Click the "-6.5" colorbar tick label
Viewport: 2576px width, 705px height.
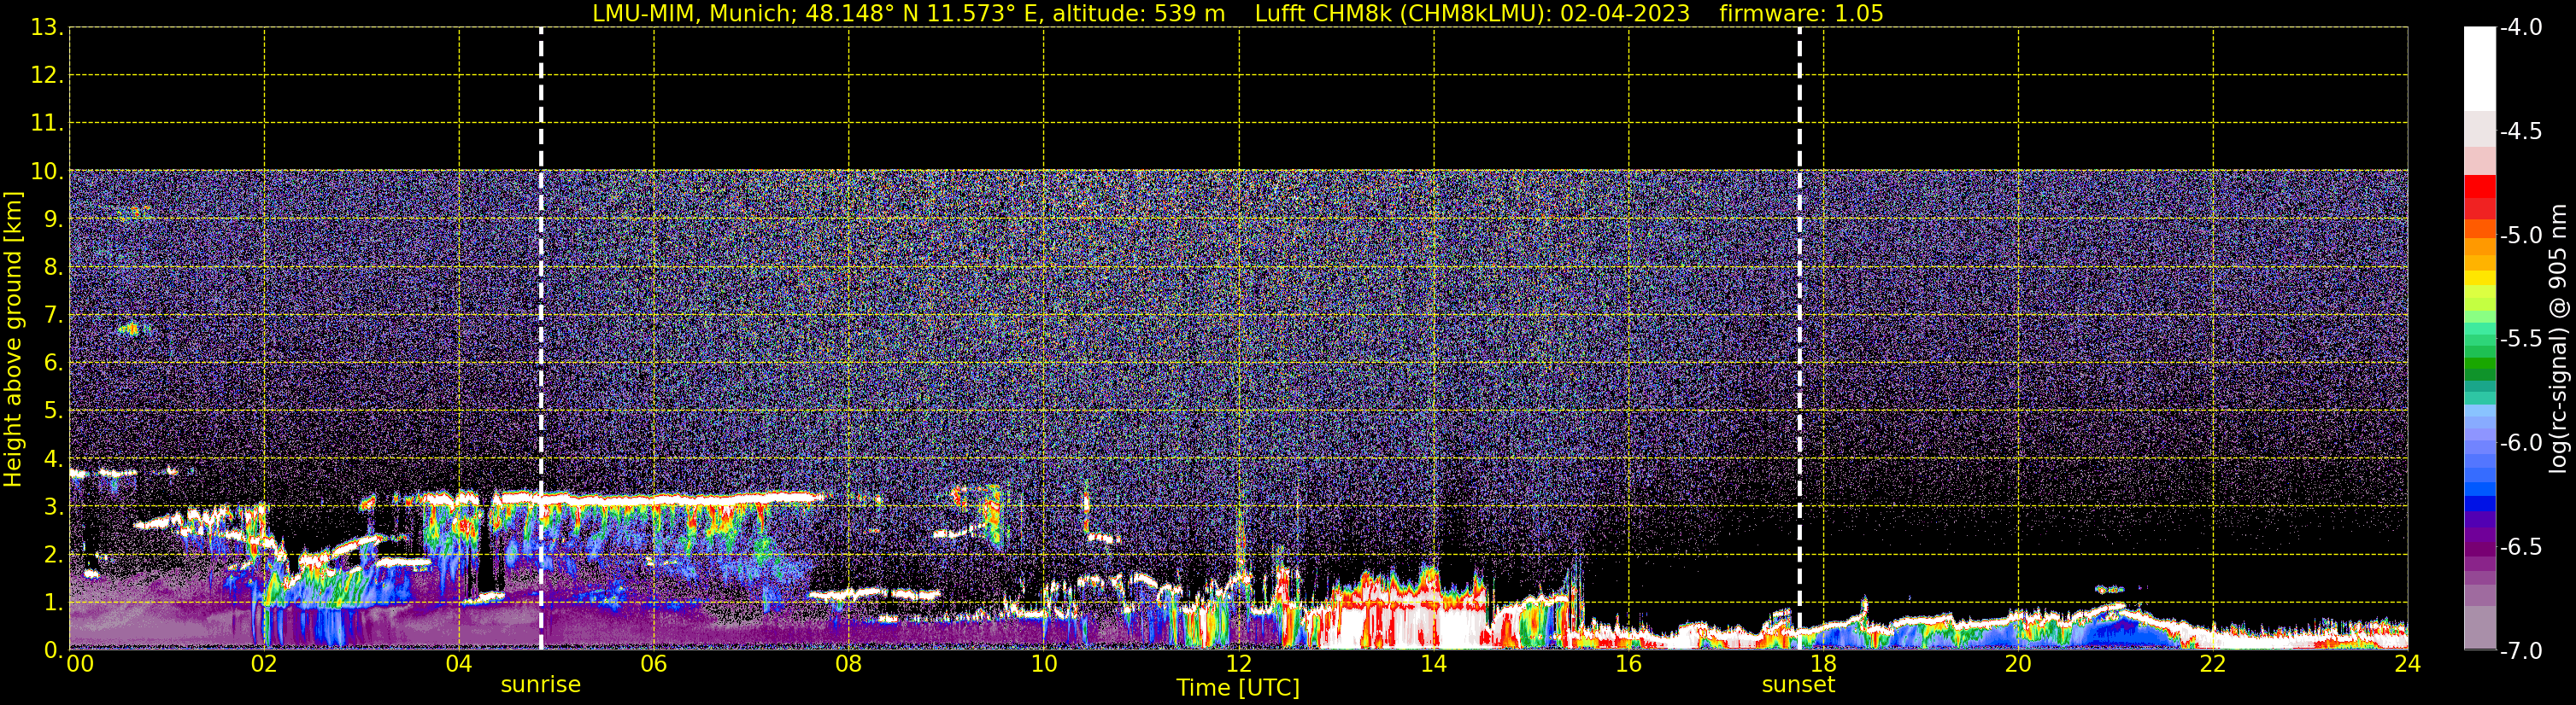[x=2521, y=547]
